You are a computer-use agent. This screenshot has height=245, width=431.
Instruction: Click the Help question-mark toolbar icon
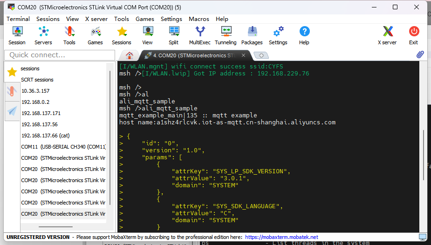(304, 36)
